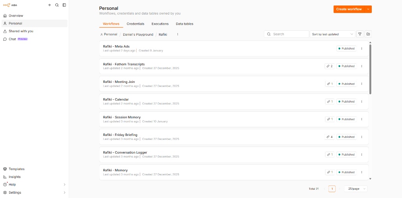Open more actions for Fathom Transcripts
Screen dimensions: 402x198
click(x=362, y=66)
